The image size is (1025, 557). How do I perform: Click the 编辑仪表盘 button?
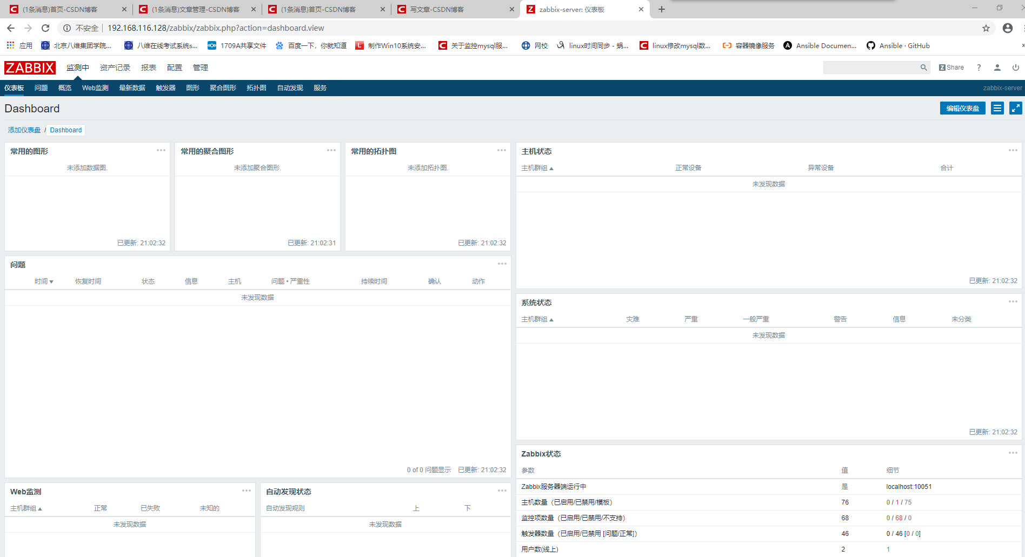pos(963,109)
